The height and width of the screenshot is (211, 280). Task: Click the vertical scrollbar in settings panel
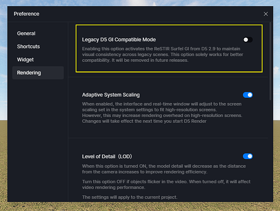coord(270,61)
